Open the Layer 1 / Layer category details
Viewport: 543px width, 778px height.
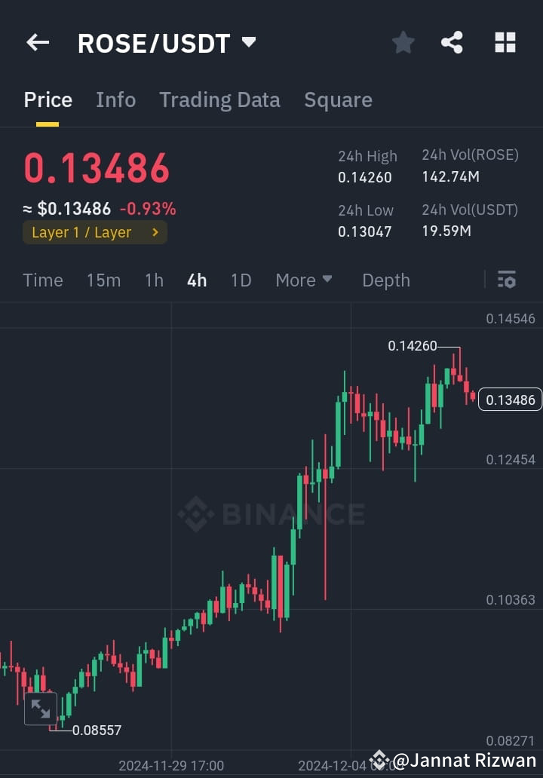click(x=94, y=232)
